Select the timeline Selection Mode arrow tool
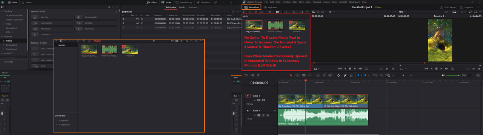Image resolution: width=483 pixels, height=135 pixels. coord(291,75)
